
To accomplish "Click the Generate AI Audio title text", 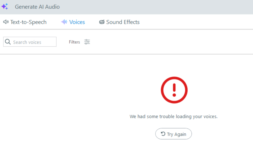I will (x=37, y=7).
